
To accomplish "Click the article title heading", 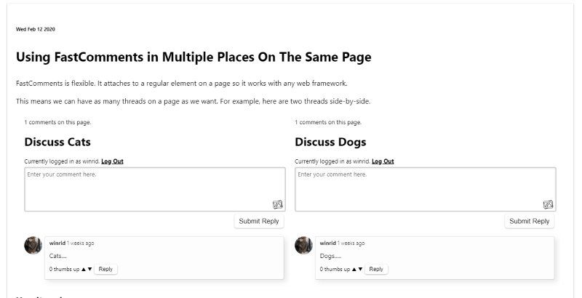I will point(194,57).
